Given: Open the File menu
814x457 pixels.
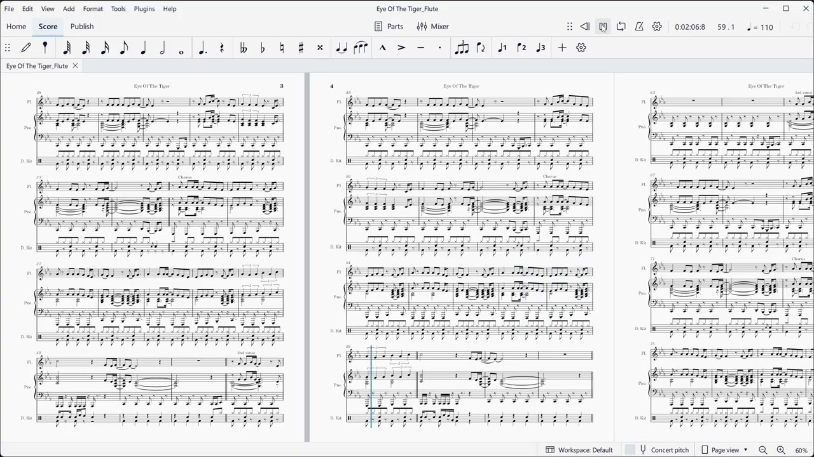Looking at the screenshot, I should pos(9,9).
